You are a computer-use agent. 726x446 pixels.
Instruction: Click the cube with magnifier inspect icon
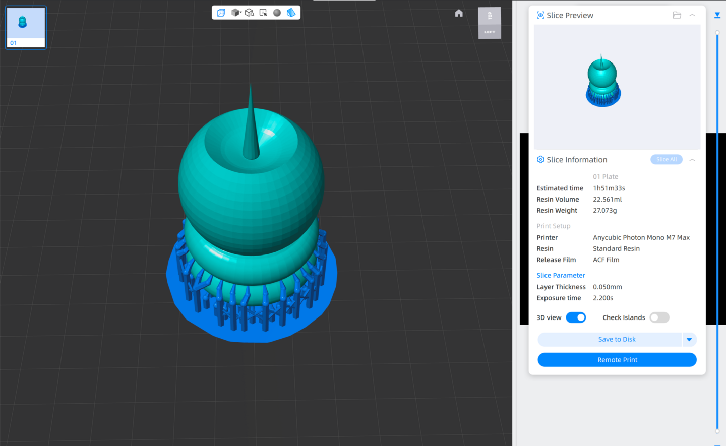pyautogui.click(x=249, y=13)
